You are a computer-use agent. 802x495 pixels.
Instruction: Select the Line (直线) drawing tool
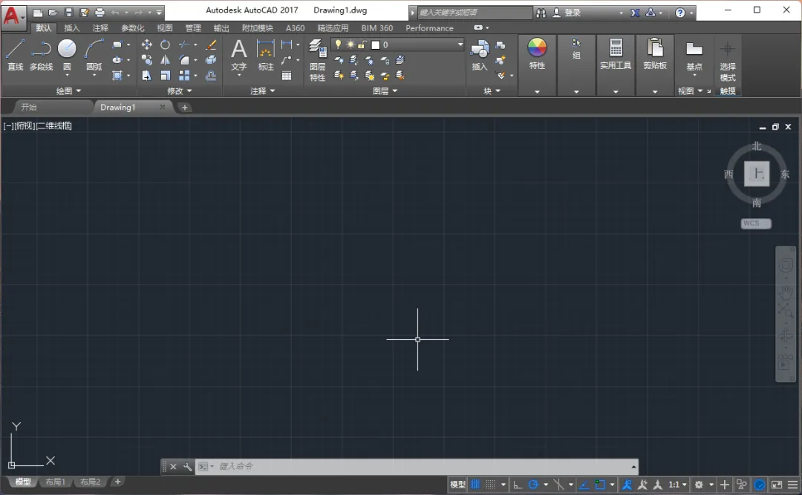tap(15, 55)
